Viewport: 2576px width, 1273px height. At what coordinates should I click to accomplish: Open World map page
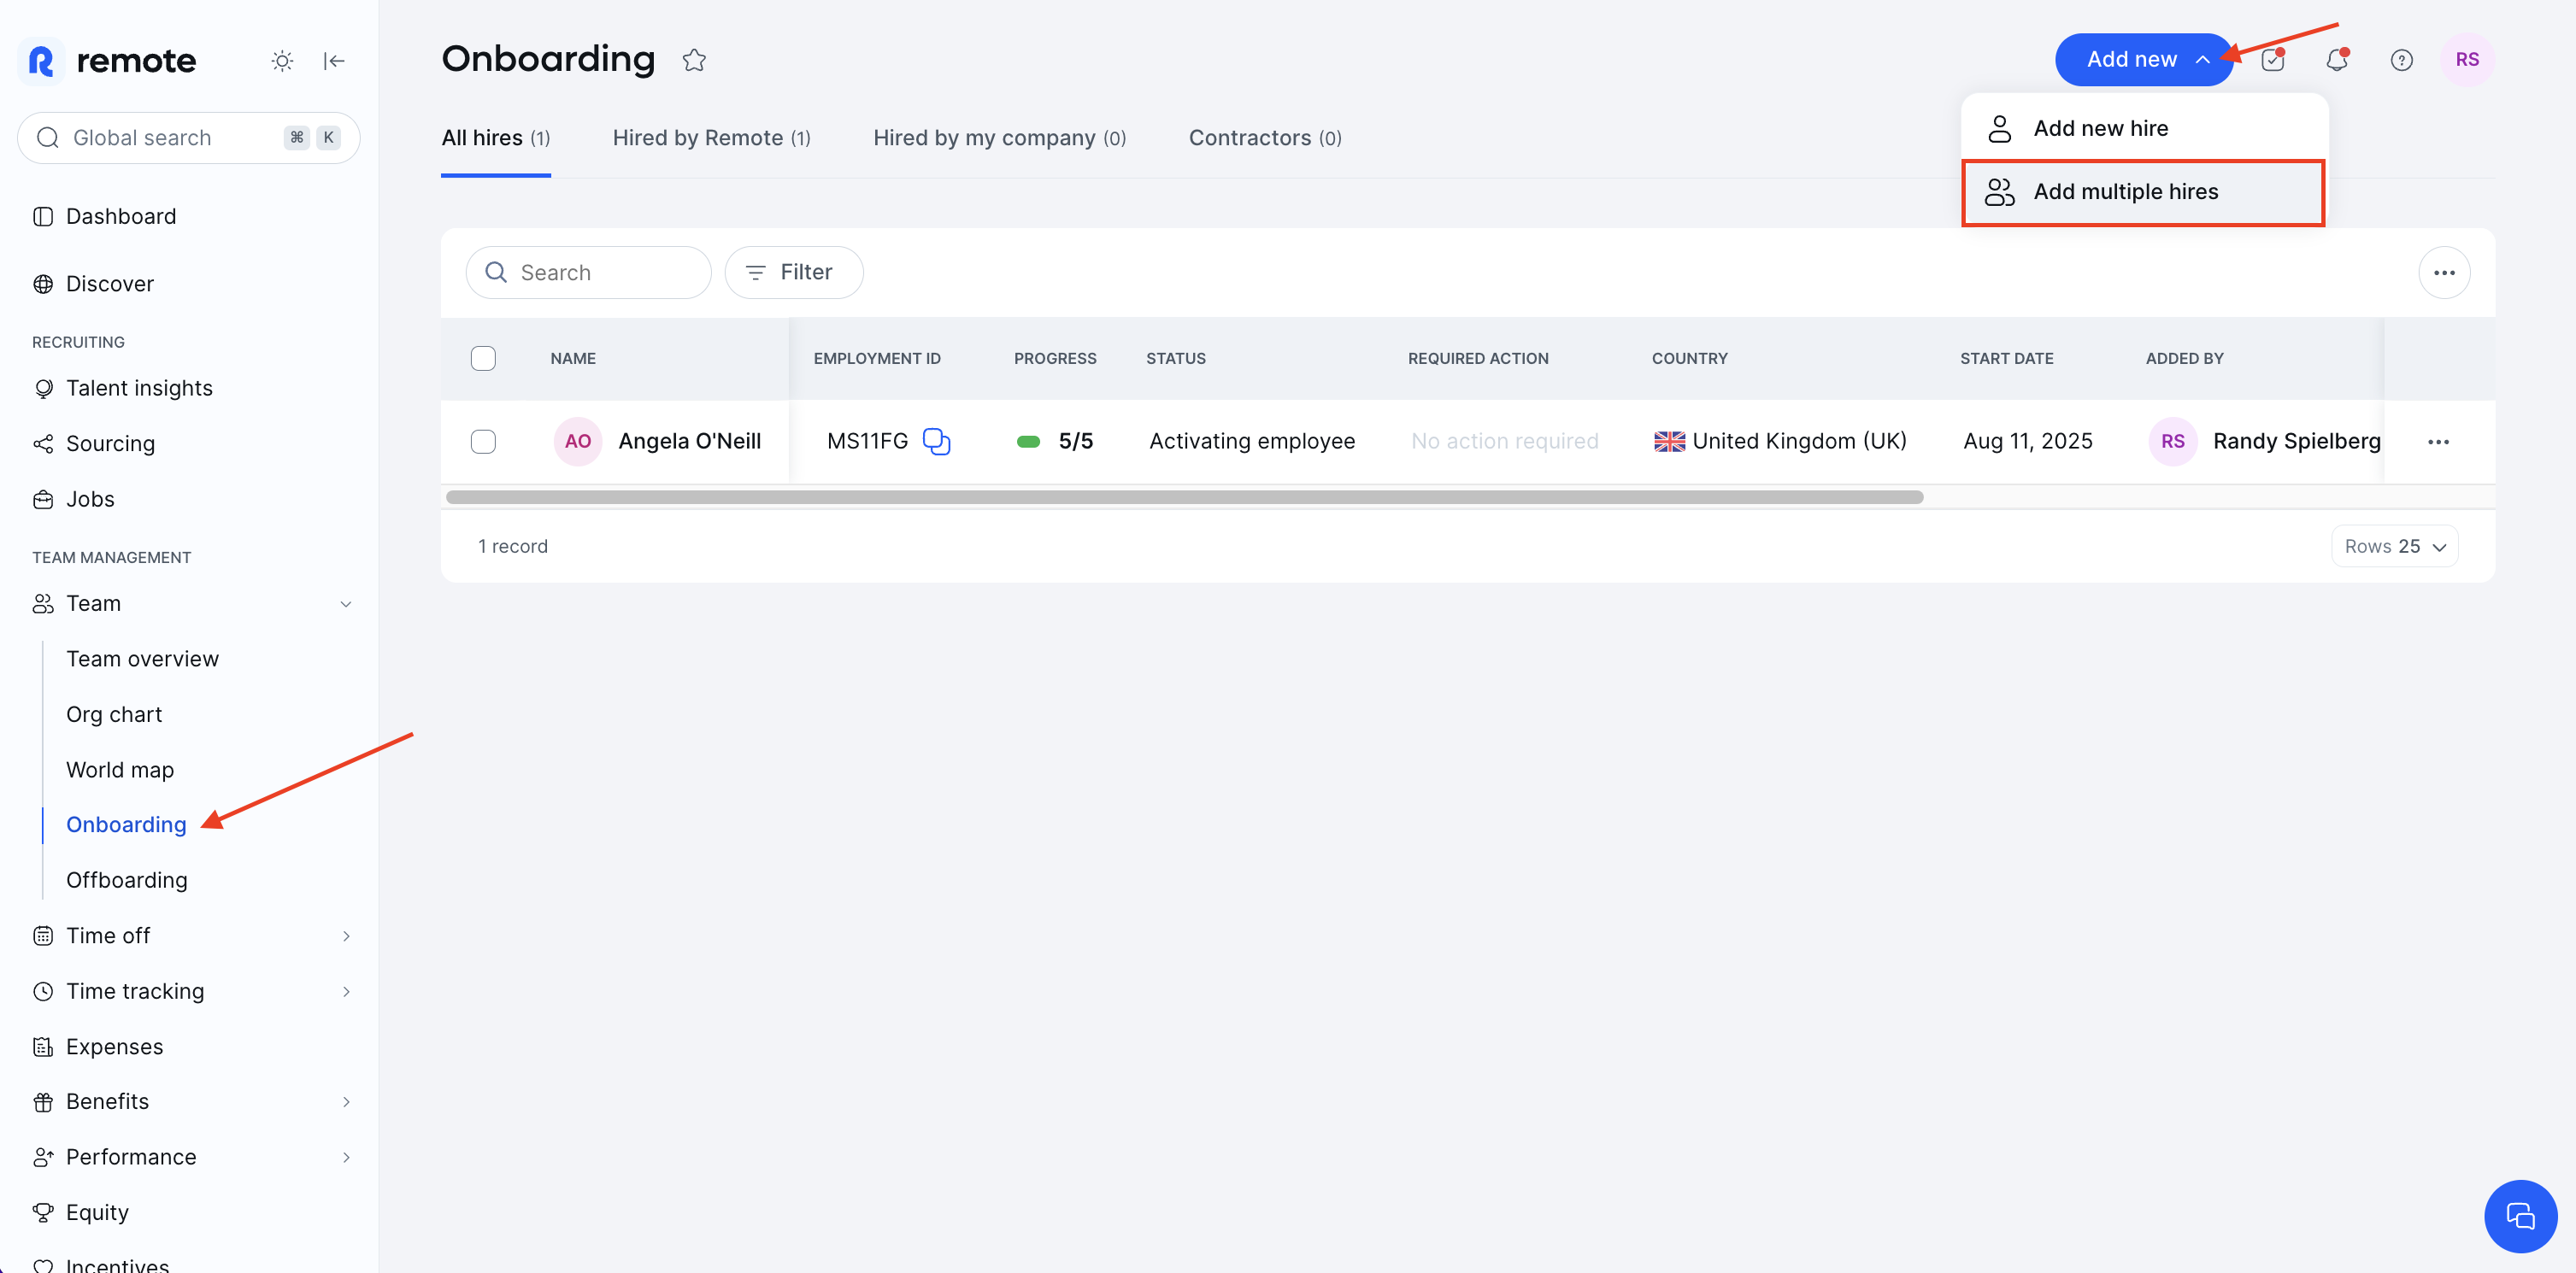click(120, 770)
